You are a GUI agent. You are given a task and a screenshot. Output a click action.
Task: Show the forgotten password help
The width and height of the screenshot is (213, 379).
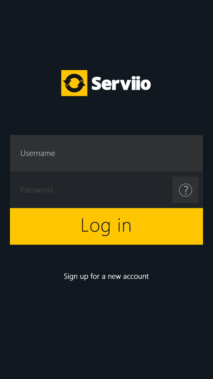pos(185,190)
